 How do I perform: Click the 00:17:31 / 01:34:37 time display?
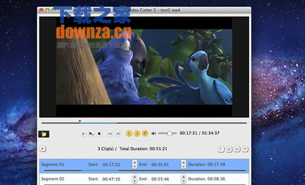click(x=199, y=133)
